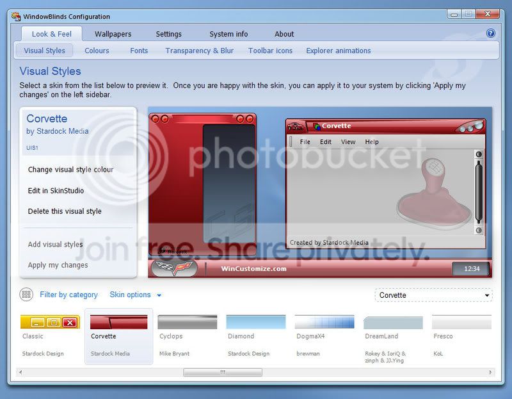Click Corvette flag start button in preview
The image size is (512, 399).
pyautogui.click(x=174, y=268)
